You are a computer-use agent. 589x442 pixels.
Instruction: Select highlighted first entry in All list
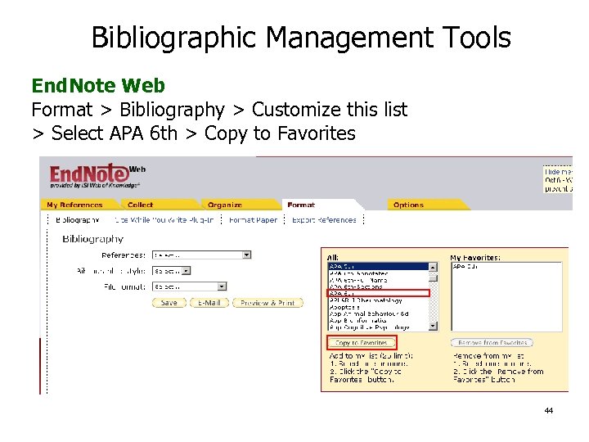tap(378, 267)
